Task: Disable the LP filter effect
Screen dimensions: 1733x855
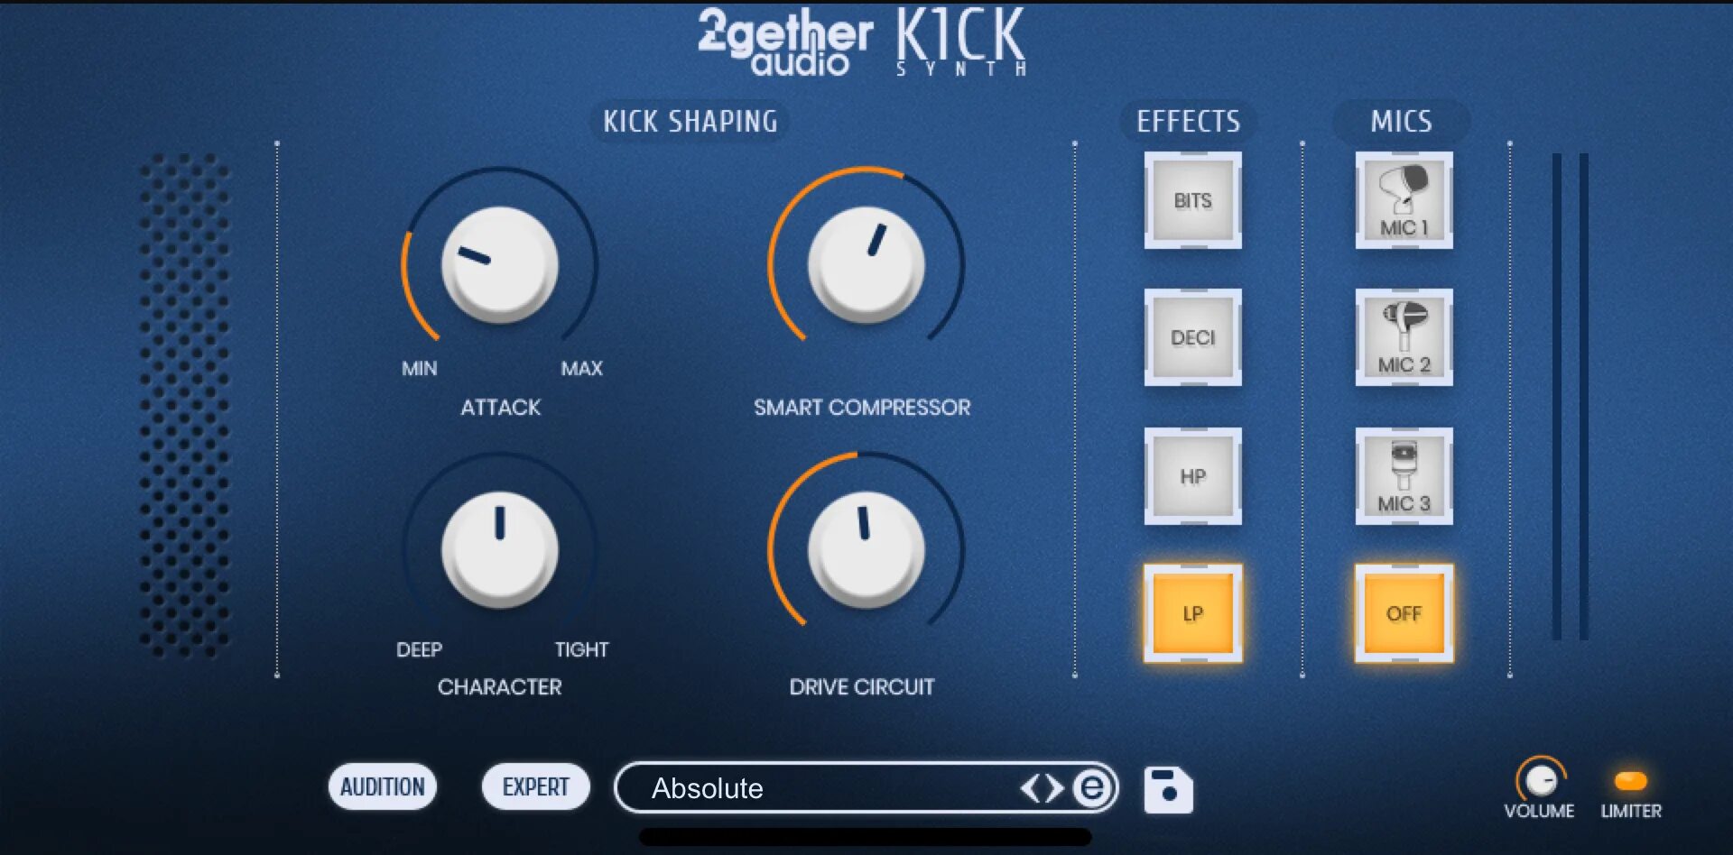Action: coord(1192,613)
